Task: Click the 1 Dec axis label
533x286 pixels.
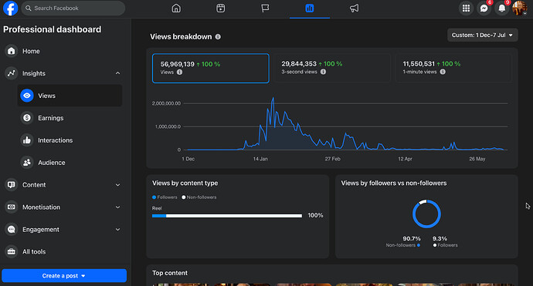Action: tap(188, 159)
